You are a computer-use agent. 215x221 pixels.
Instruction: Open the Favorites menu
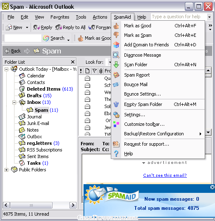tap(60, 17)
